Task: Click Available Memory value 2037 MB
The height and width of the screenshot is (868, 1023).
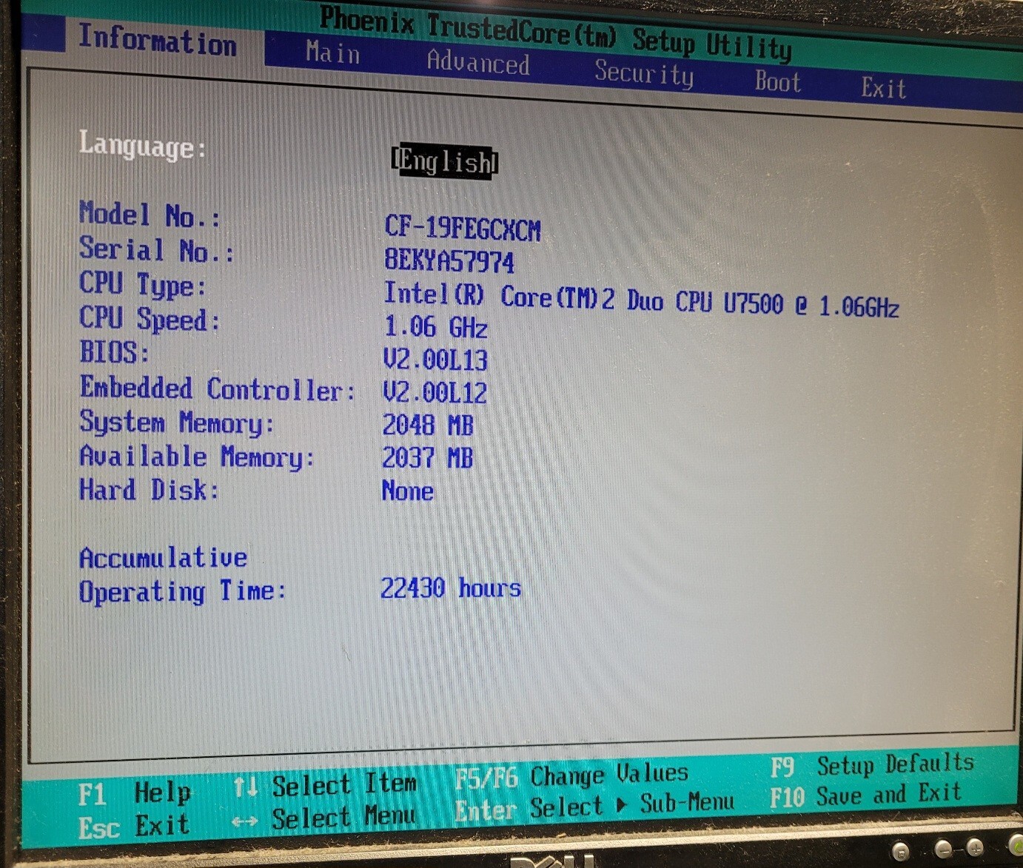Action: (427, 457)
